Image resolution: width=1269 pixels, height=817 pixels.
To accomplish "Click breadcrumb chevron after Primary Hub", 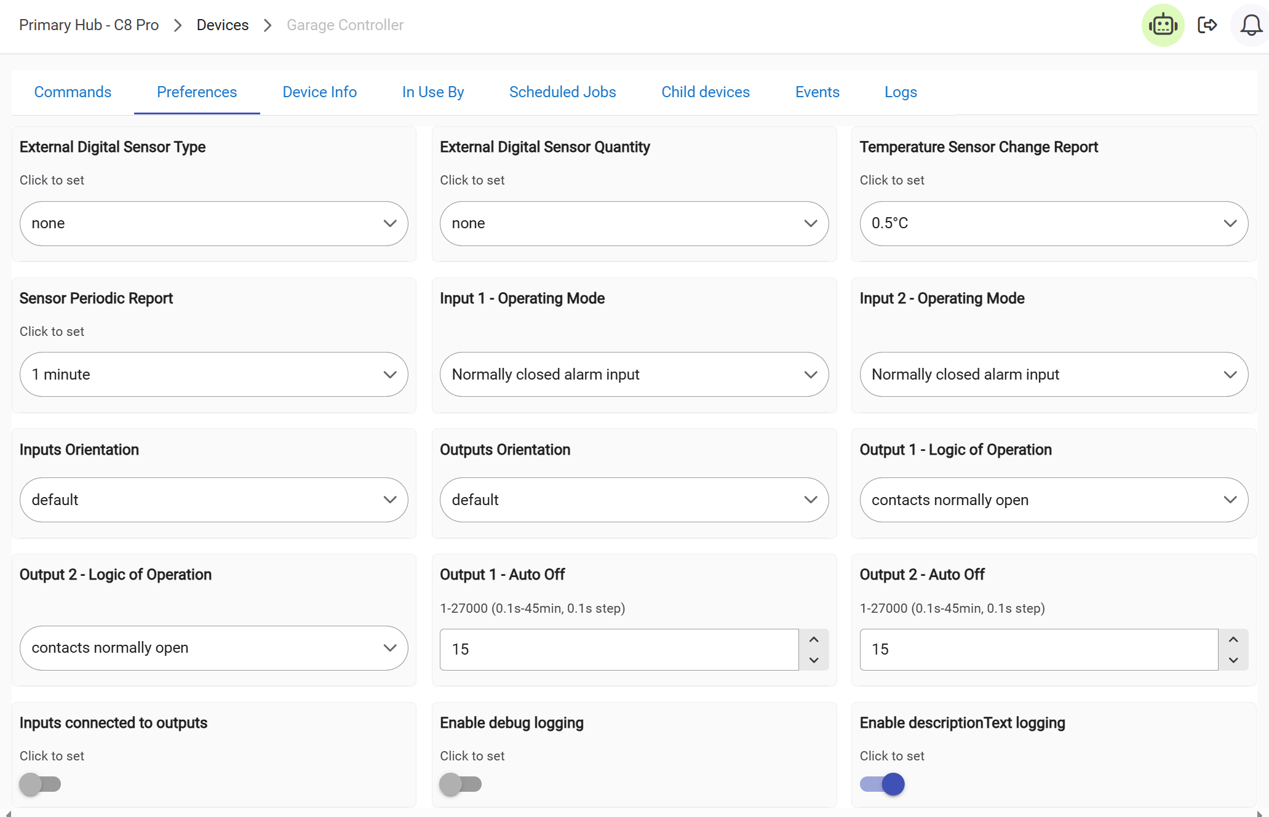I will (178, 25).
